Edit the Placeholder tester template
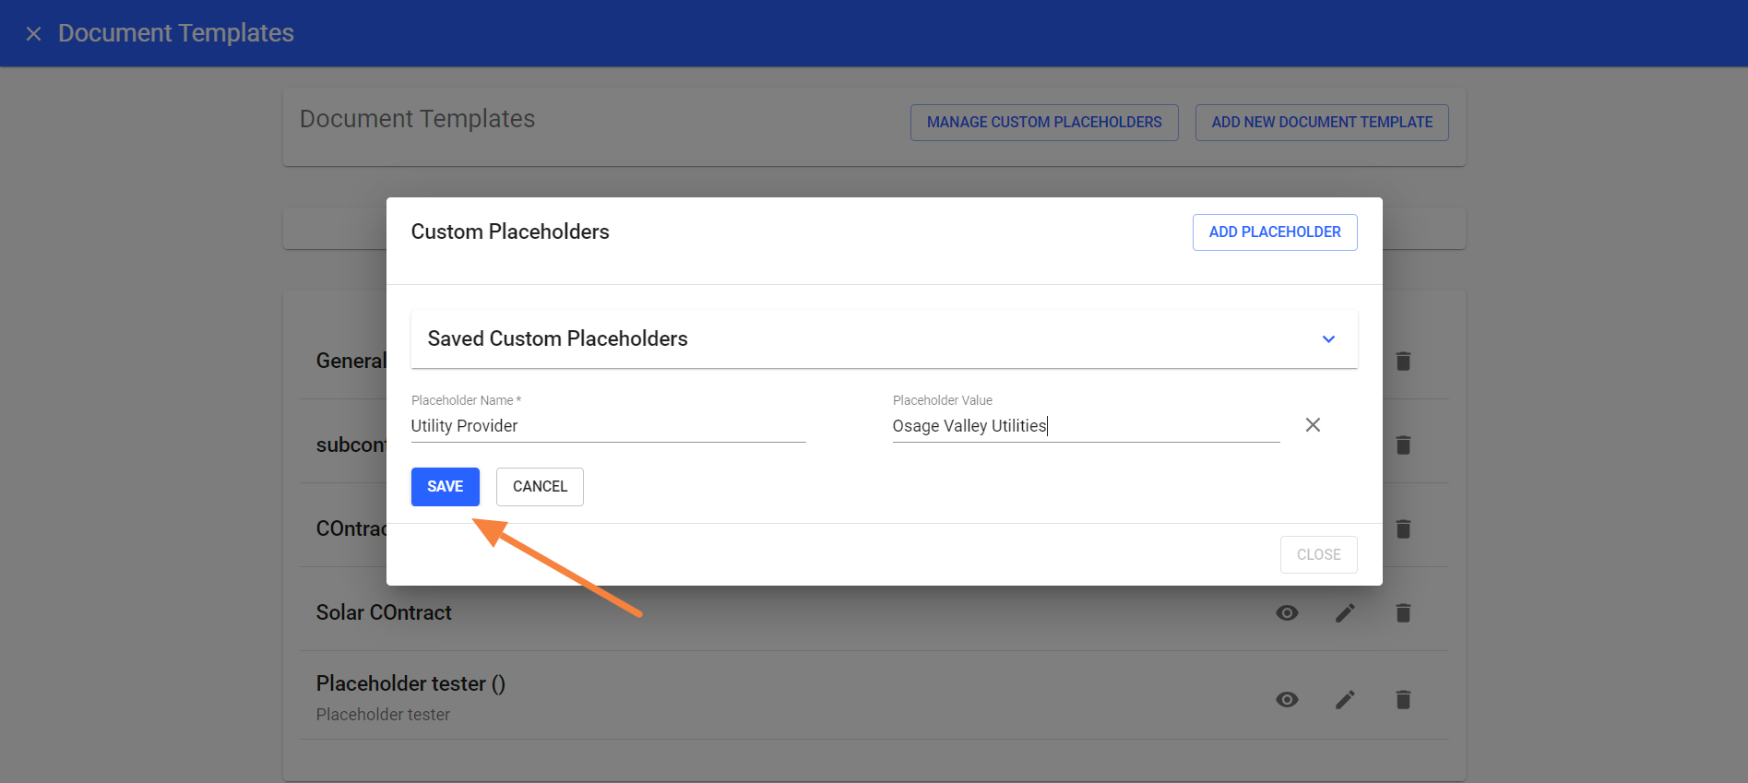 (1344, 700)
